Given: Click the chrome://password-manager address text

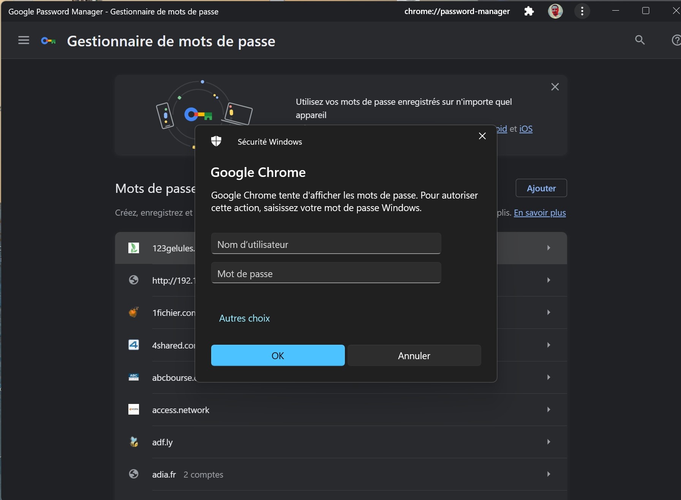Looking at the screenshot, I should (457, 11).
